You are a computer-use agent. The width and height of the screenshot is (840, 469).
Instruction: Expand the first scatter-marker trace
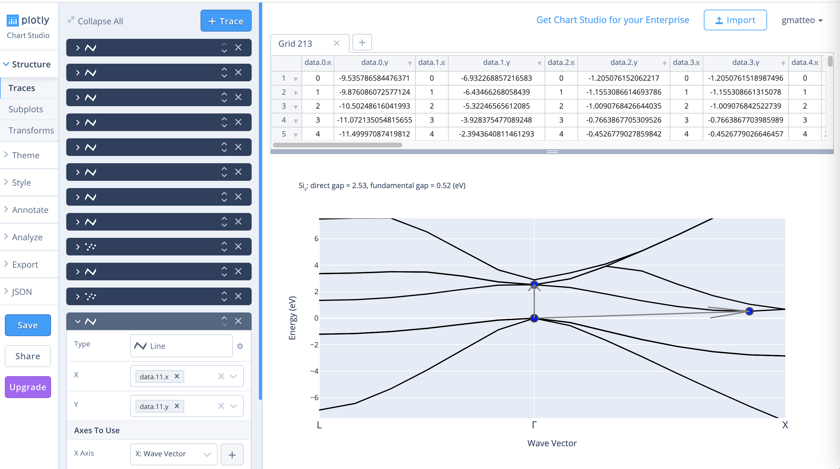(x=77, y=247)
